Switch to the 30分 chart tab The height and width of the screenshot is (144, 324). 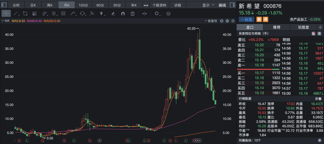pyautogui.click(x=117, y=5)
